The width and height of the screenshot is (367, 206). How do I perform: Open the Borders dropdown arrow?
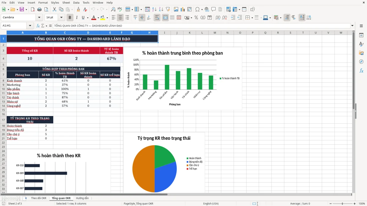(x=253, y=18)
